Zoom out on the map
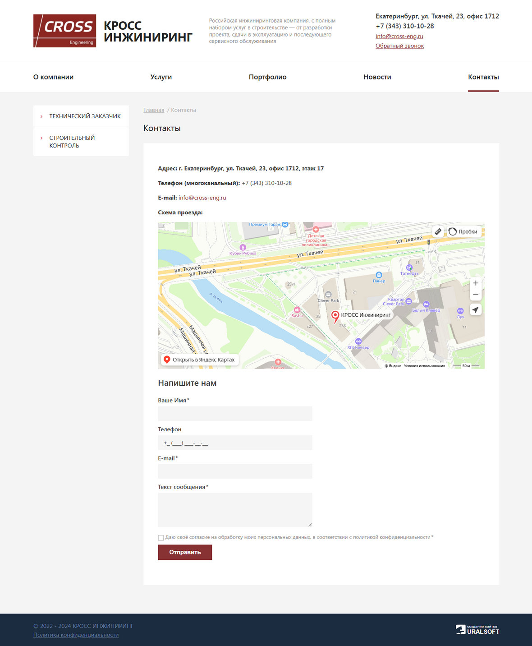The height and width of the screenshot is (646, 532). [476, 295]
